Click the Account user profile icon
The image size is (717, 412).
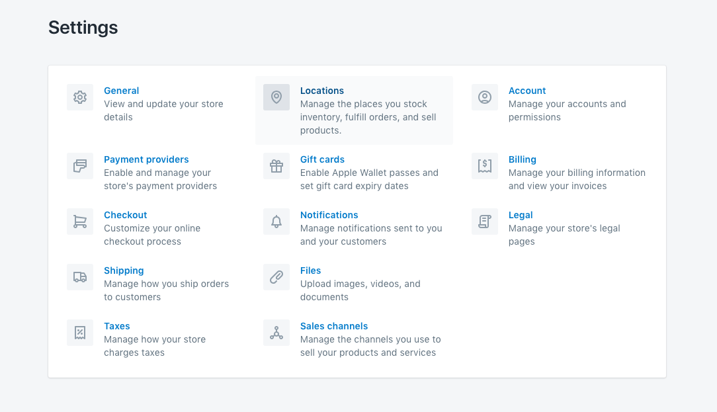click(x=485, y=97)
